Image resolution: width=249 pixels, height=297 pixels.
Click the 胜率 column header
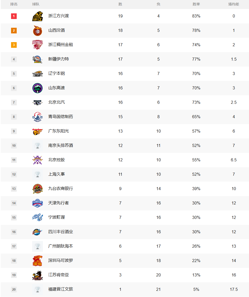196,4
